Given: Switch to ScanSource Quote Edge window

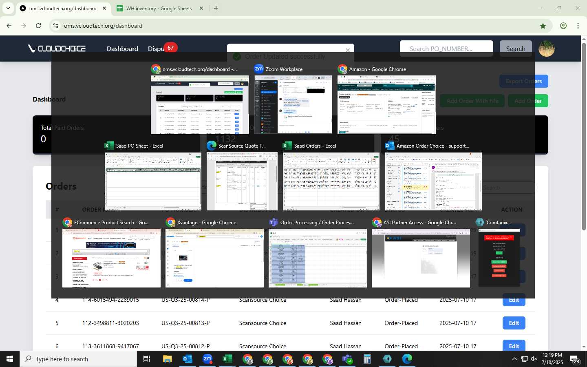Looking at the screenshot, I should click(x=242, y=181).
